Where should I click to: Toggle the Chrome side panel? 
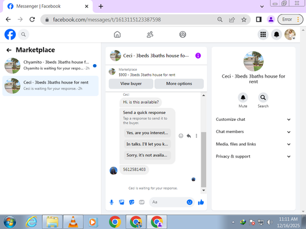pos(259,20)
